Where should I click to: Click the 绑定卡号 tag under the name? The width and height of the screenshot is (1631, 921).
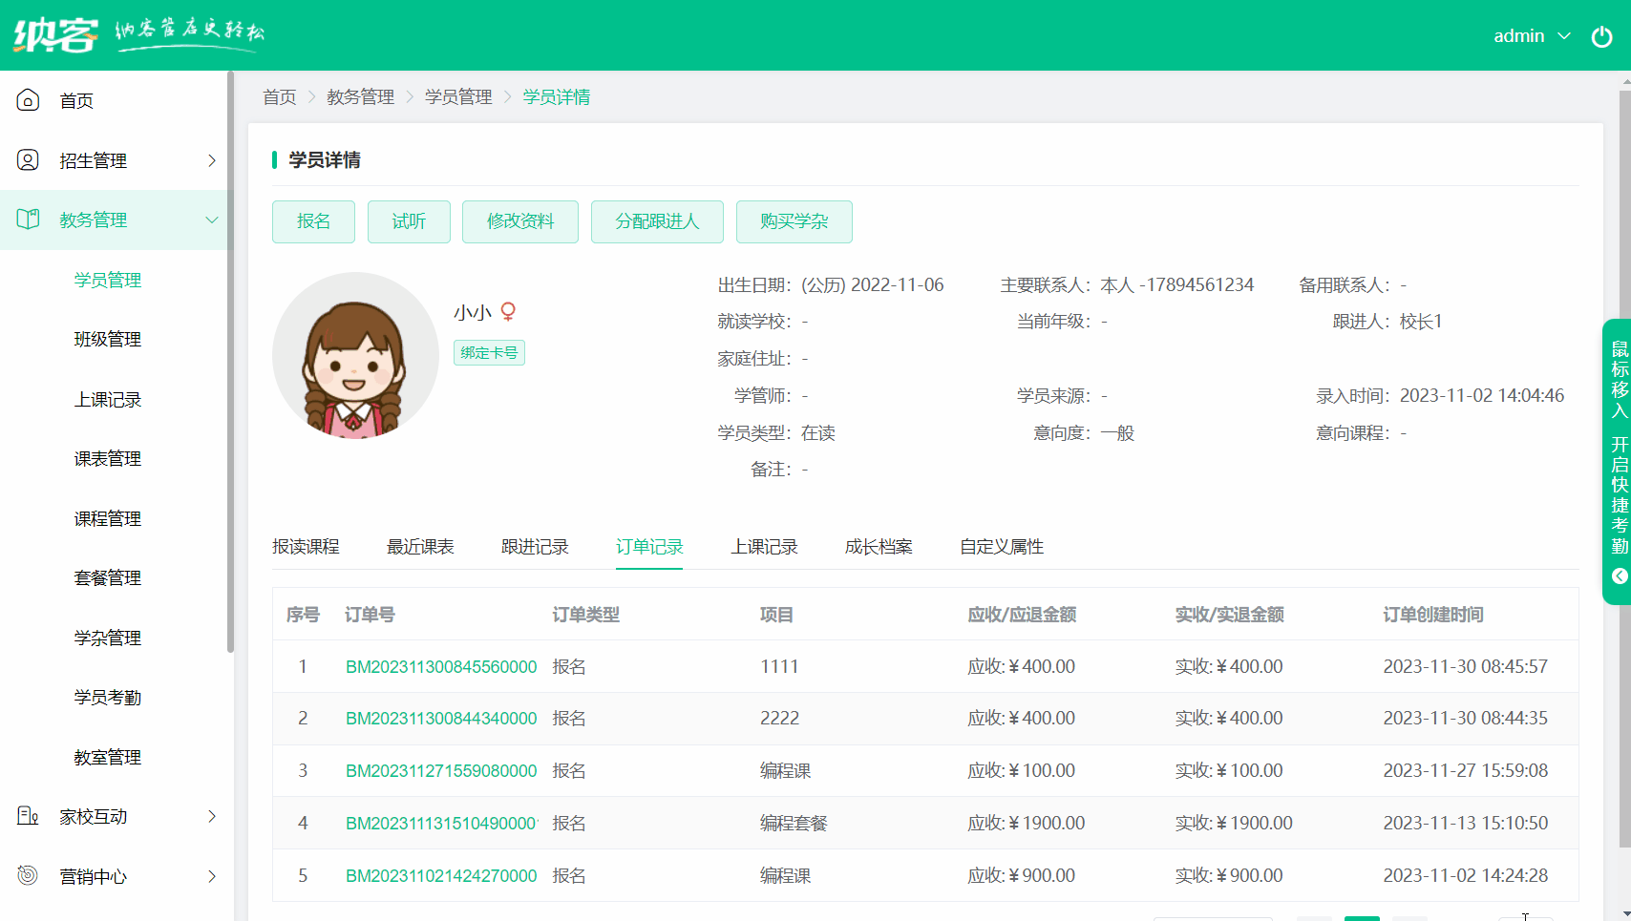[x=489, y=352]
